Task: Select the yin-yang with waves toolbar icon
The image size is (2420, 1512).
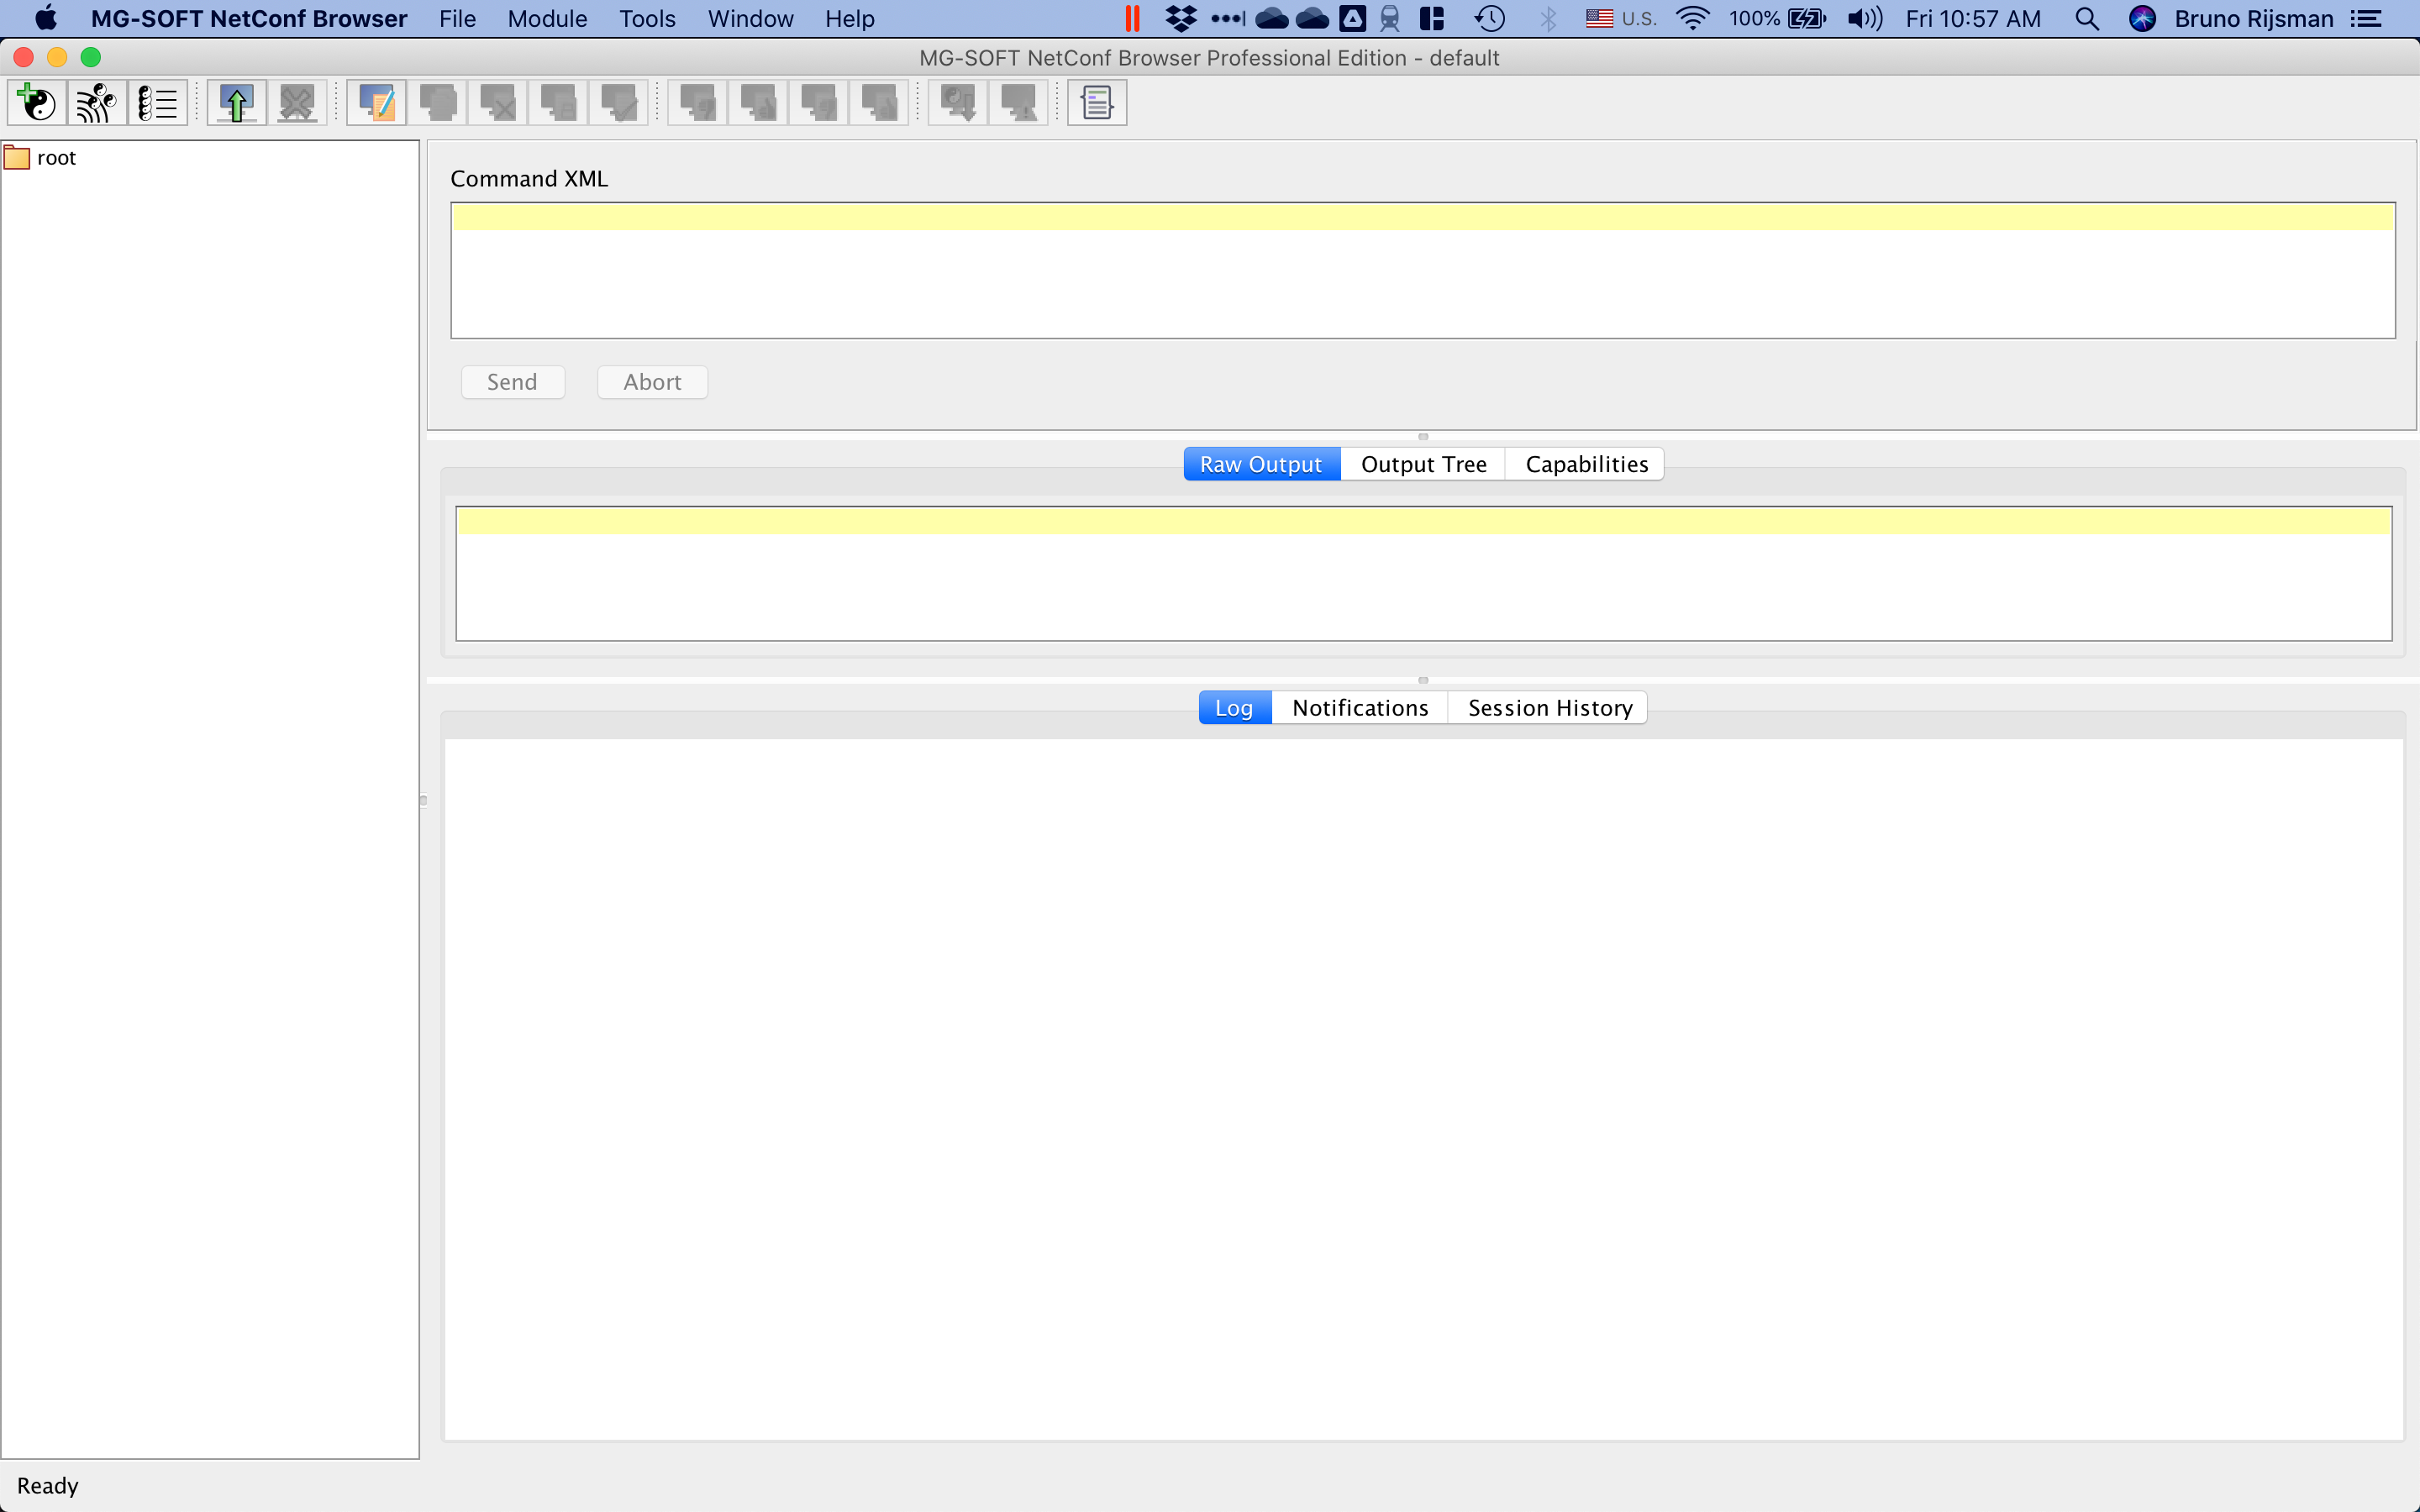Action: click(x=95, y=102)
